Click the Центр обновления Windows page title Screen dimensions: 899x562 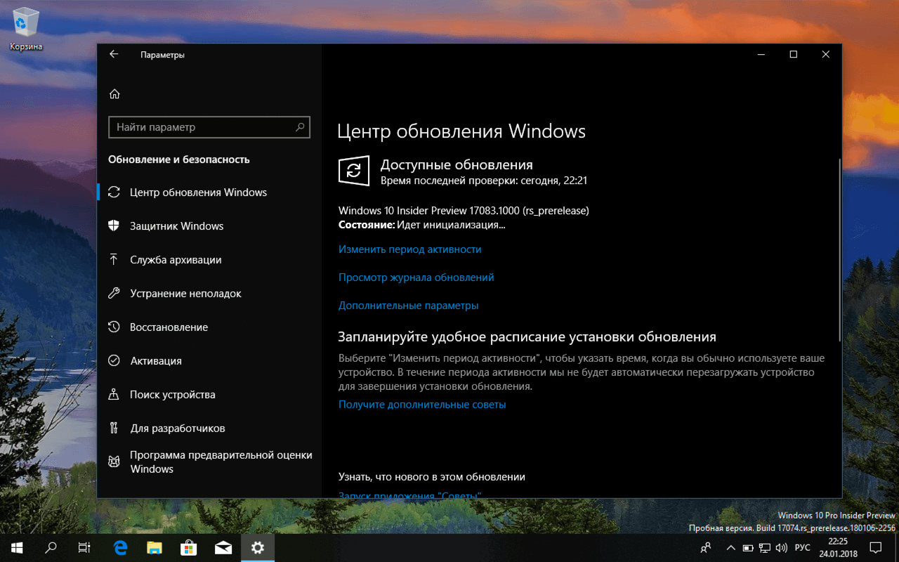click(x=461, y=131)
